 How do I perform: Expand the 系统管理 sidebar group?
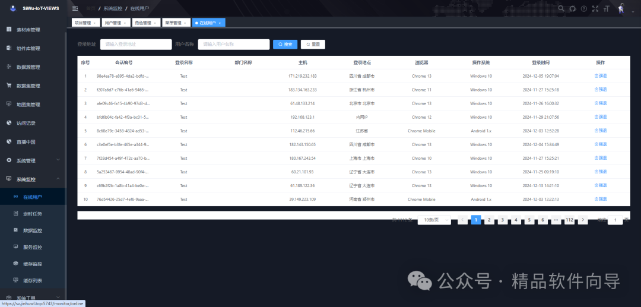pyautogui.click(x=33, y=160)
